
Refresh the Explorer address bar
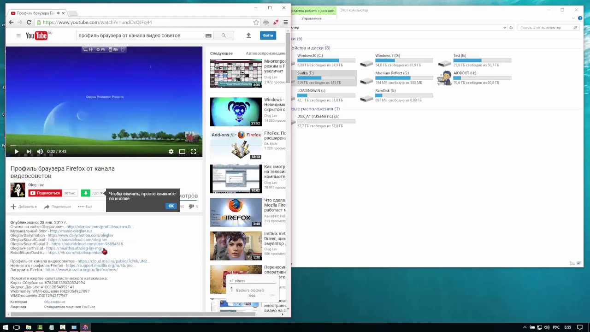511,27
